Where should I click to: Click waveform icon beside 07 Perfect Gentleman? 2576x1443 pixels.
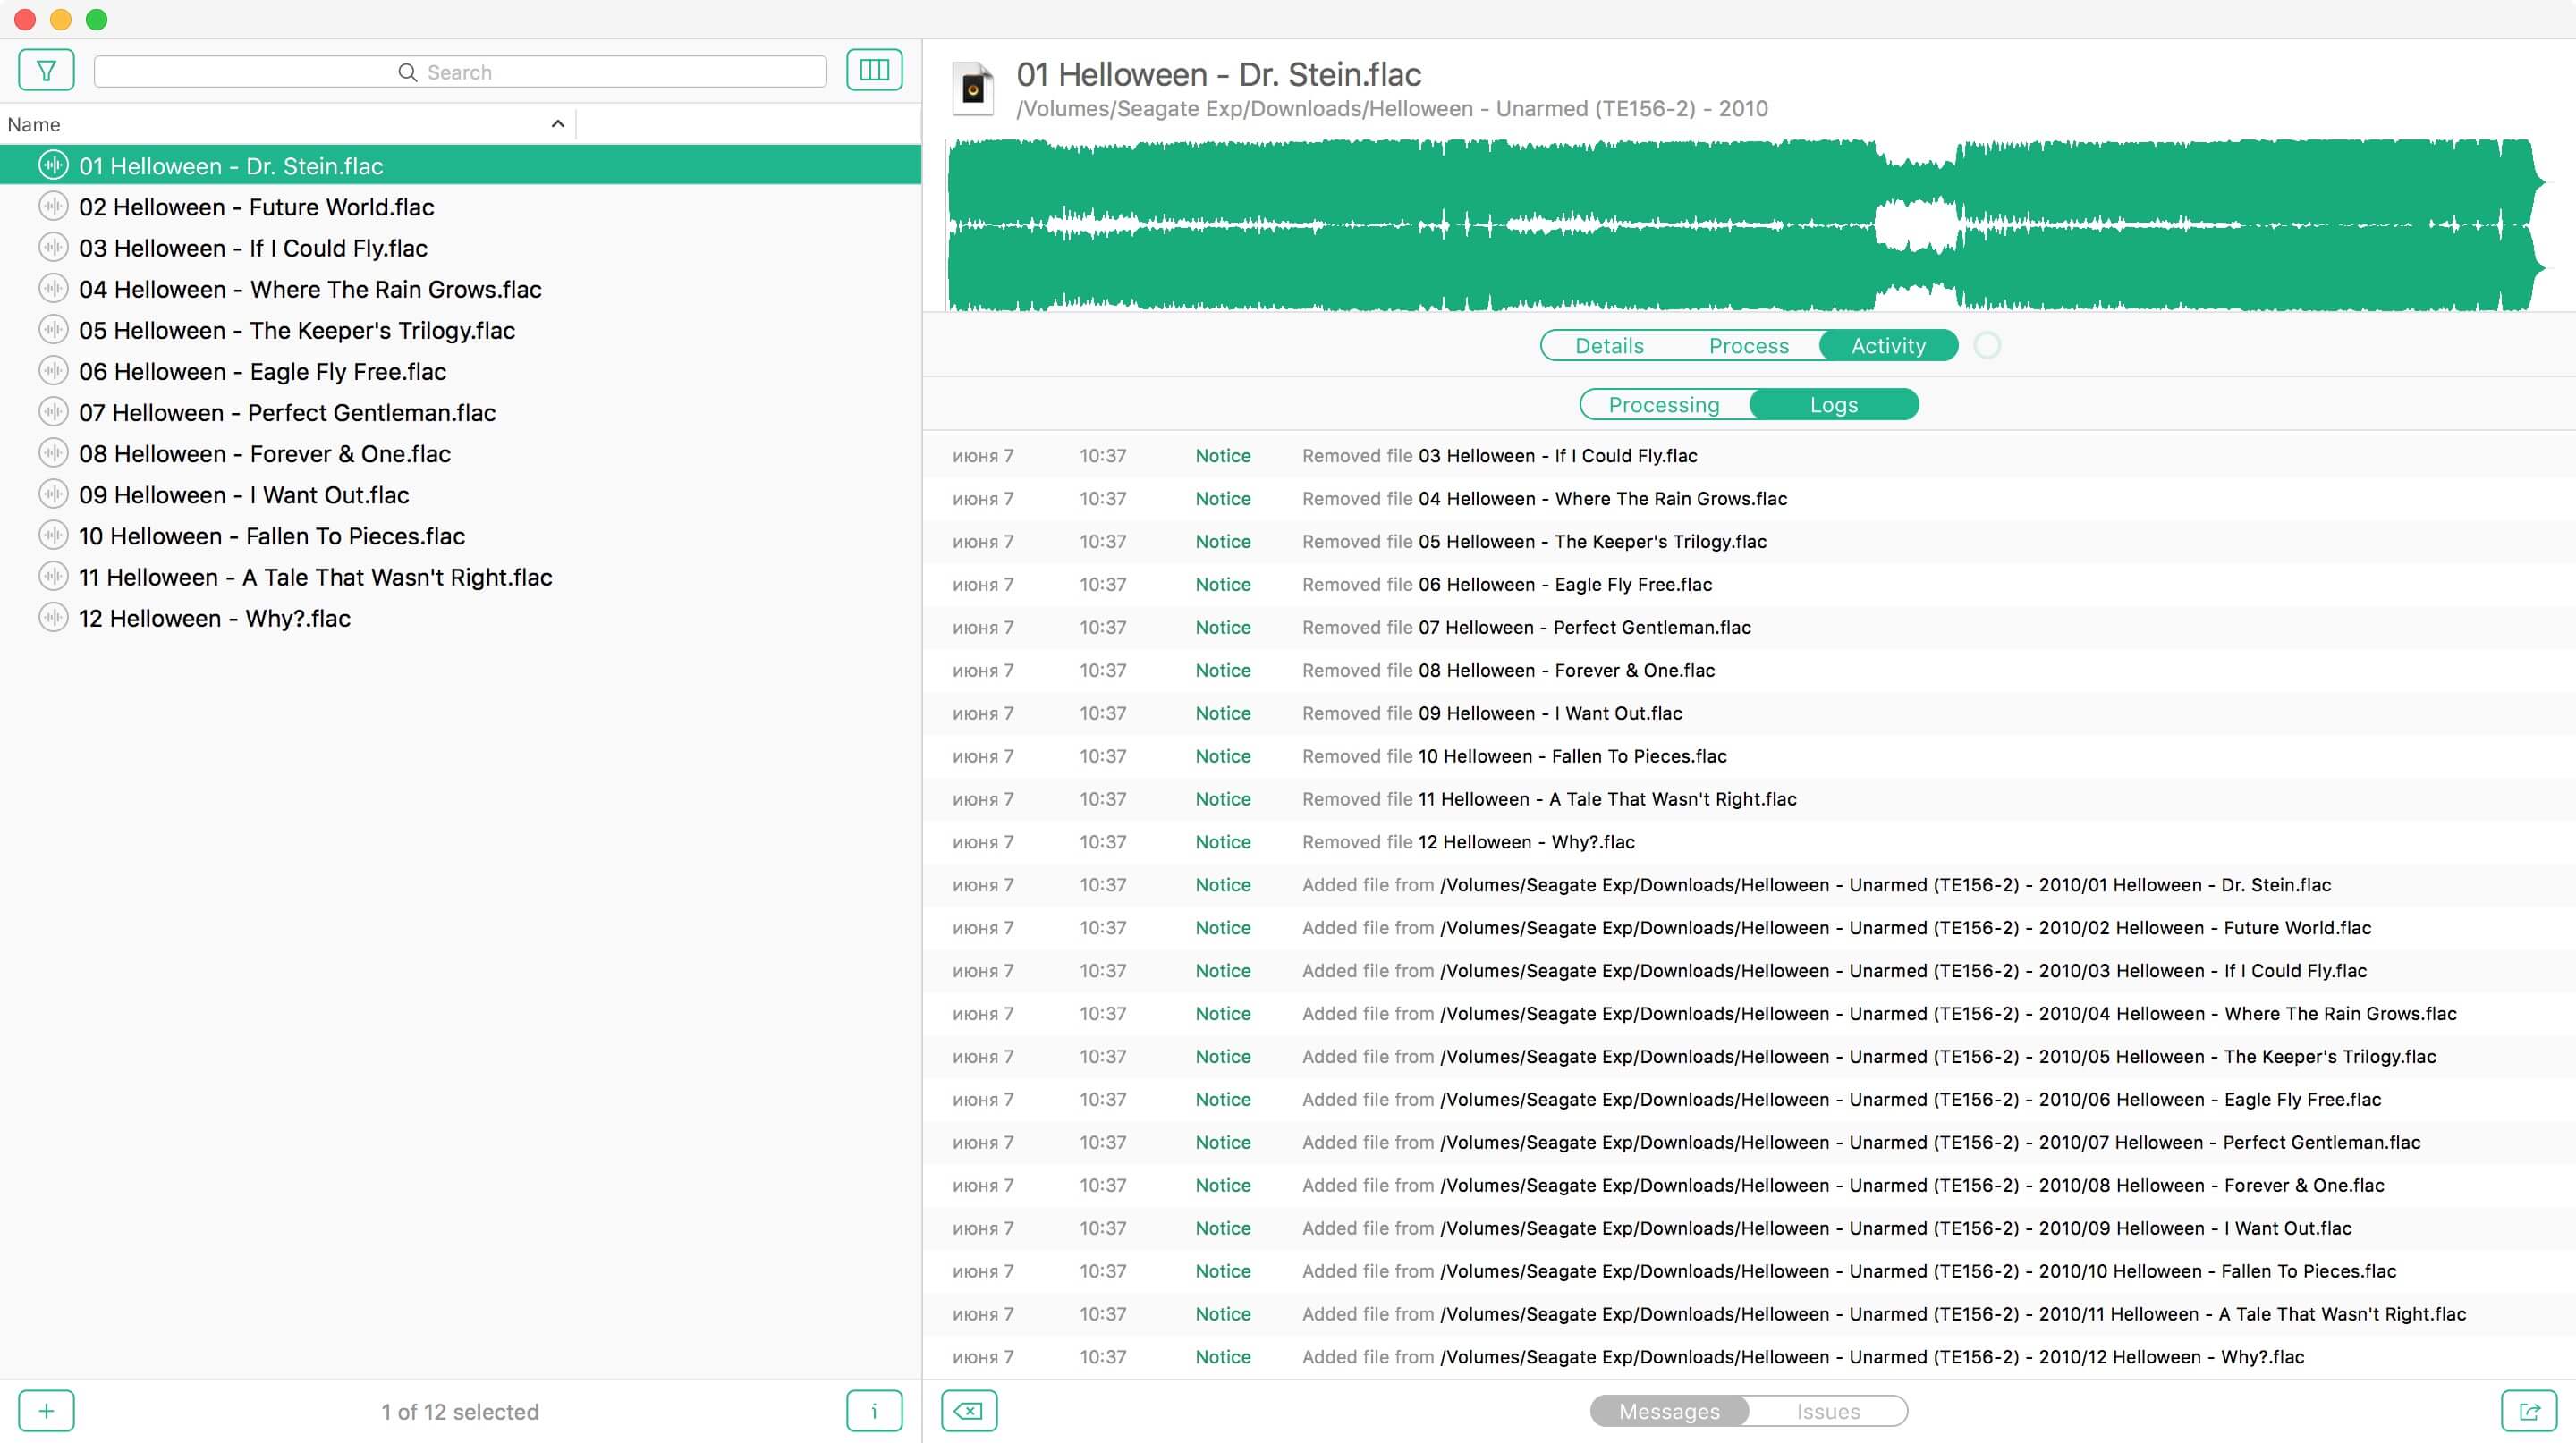tap(53, 412)
